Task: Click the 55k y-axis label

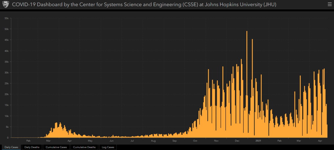Action: point(6,18)
